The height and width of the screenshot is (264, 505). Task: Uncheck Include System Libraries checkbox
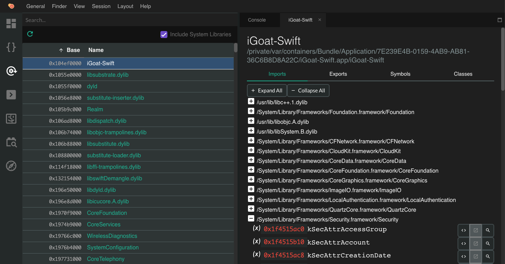pyautogui.click(x=164, y=35)
